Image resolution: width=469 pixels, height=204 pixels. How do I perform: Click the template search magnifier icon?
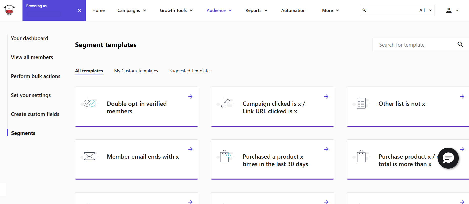[460, 44]
